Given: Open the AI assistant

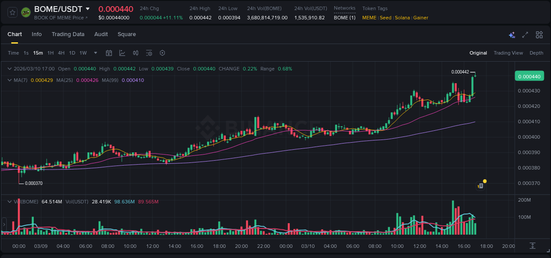Looking at the screenshot, I should coord(512,34).
